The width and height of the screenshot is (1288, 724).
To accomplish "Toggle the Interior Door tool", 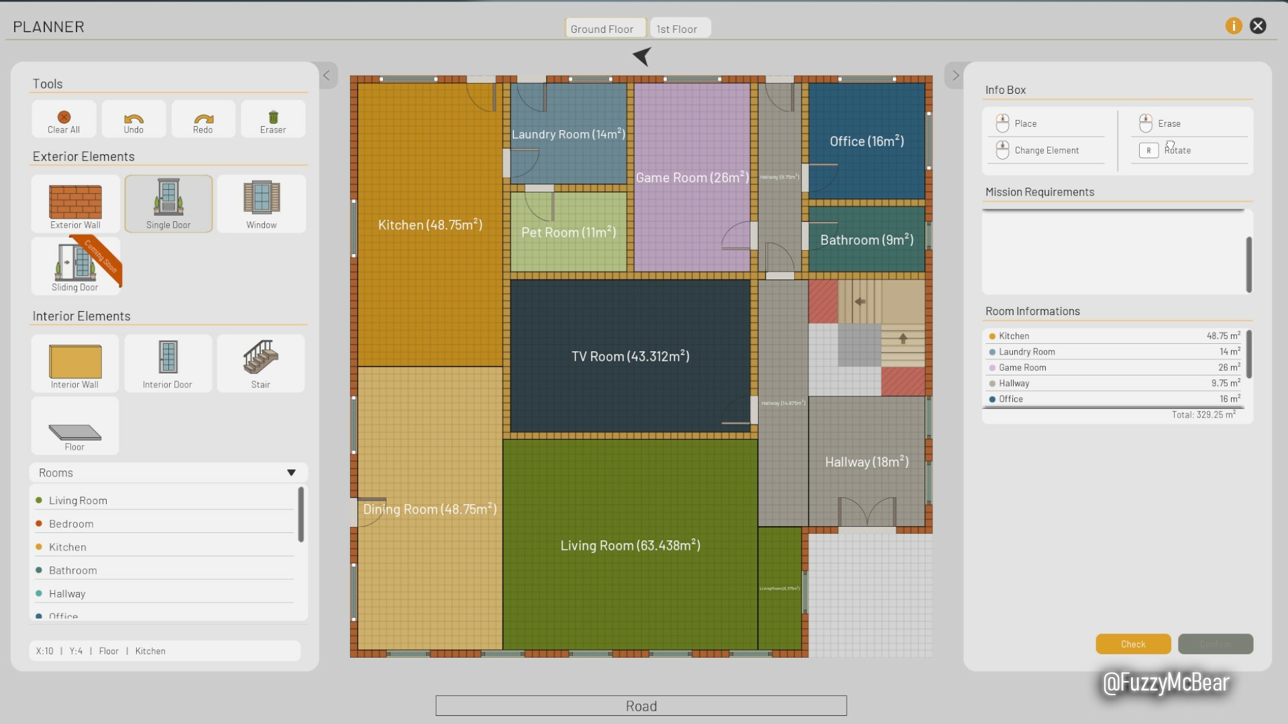I will [167, 363].
